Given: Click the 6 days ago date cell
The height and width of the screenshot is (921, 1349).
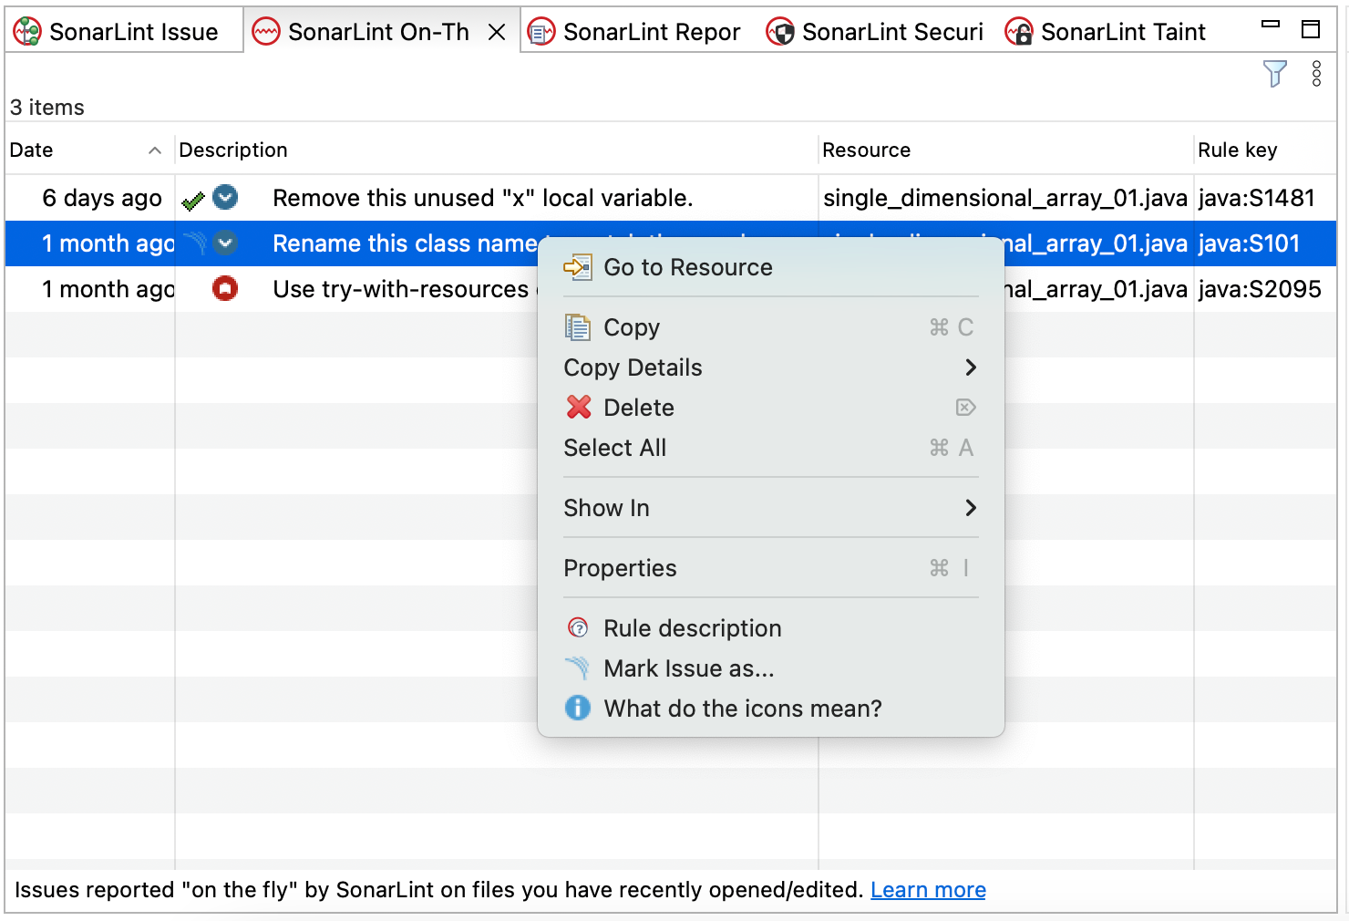Looking at the screenshot, I should [x=102, y=198].
